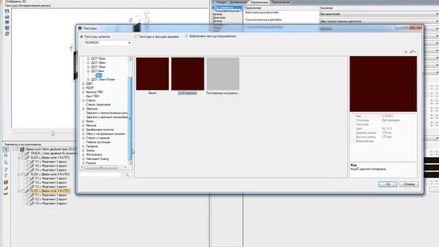439x247 pixels.
Task: Click the print icon below the save icon
Action: click(7, 16)
